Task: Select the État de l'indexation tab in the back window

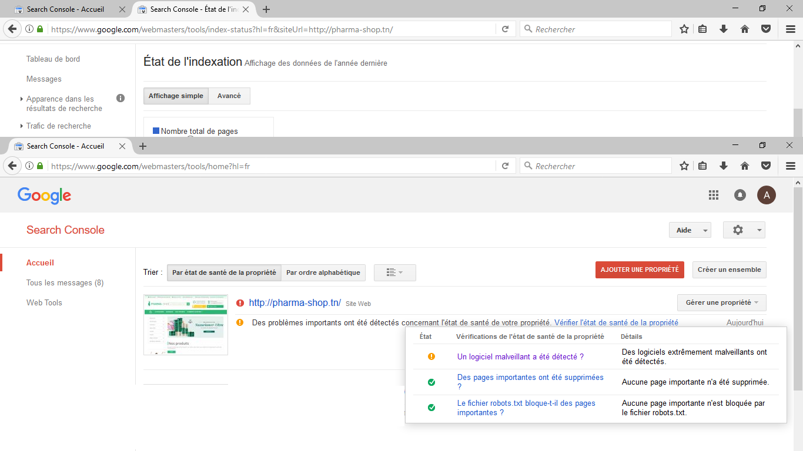Action: (x=193, y=9)
